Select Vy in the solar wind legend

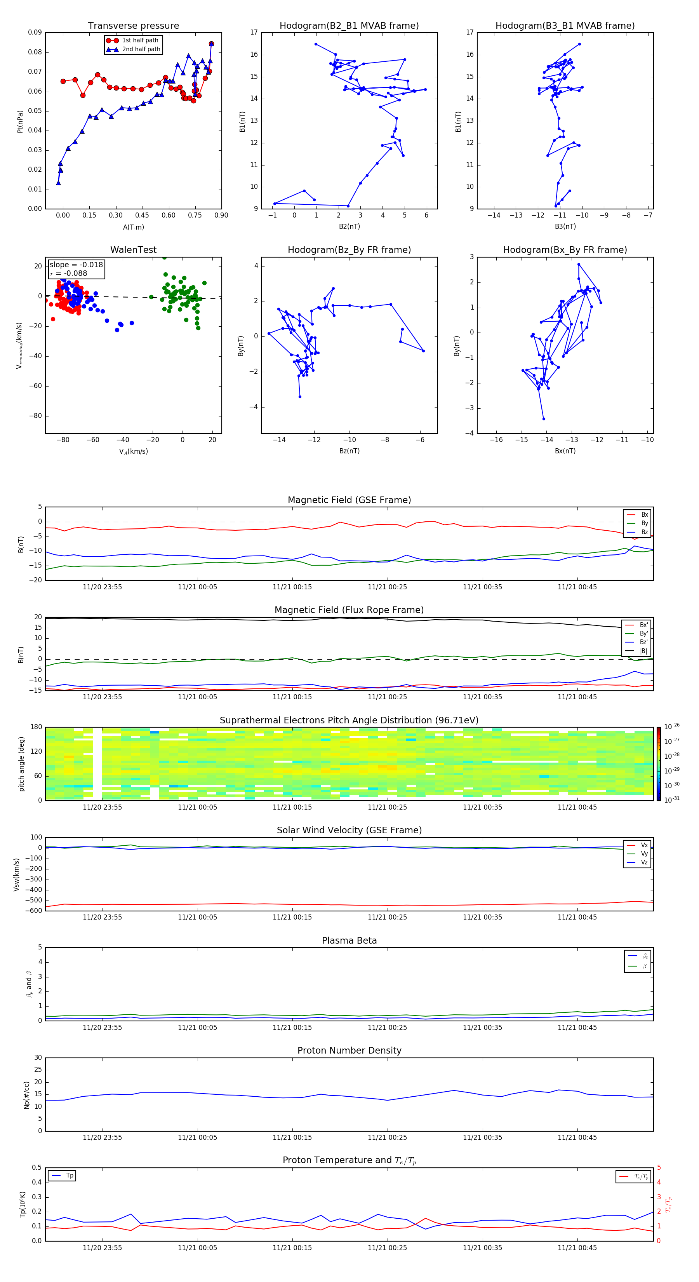pos(638,854)
